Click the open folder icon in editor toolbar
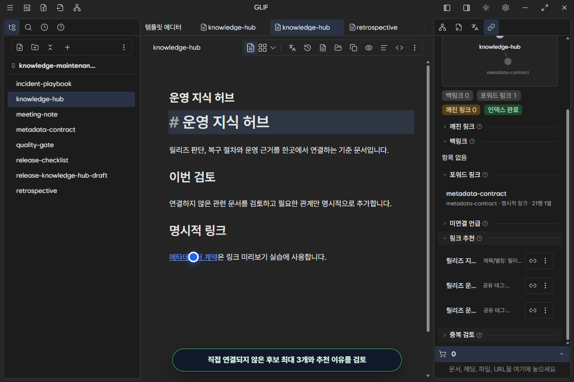This screenshot has width=574, height=382. [x=338, y=48]
